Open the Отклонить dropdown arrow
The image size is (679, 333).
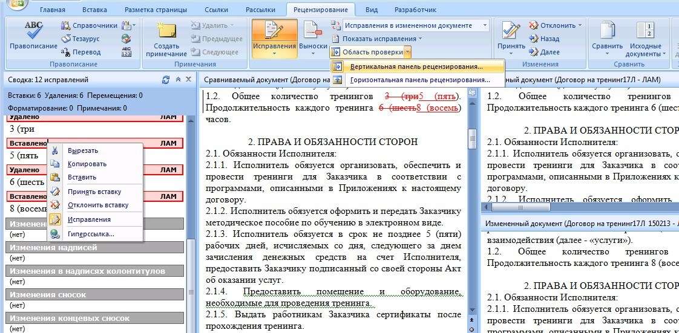coord(580,25)
